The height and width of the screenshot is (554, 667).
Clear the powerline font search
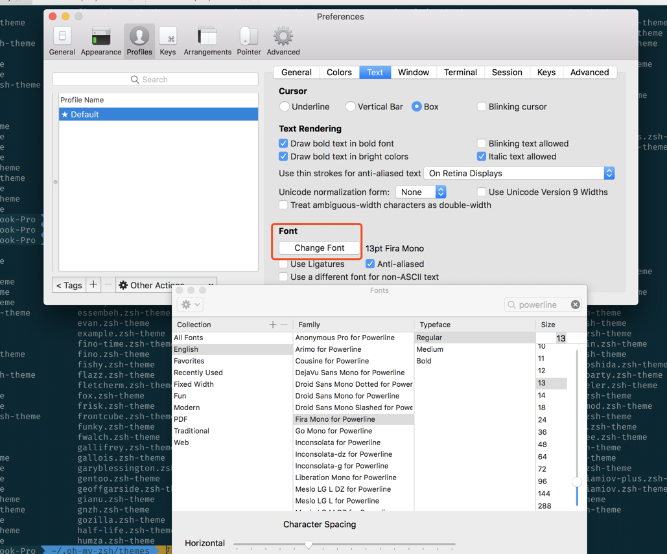point(575,305)
